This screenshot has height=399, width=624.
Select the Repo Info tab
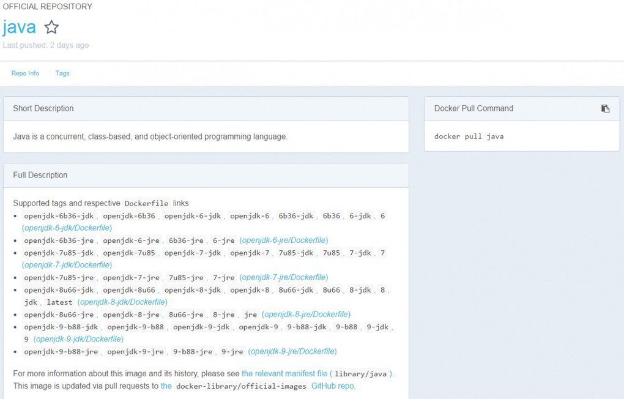tap(24, 73)
